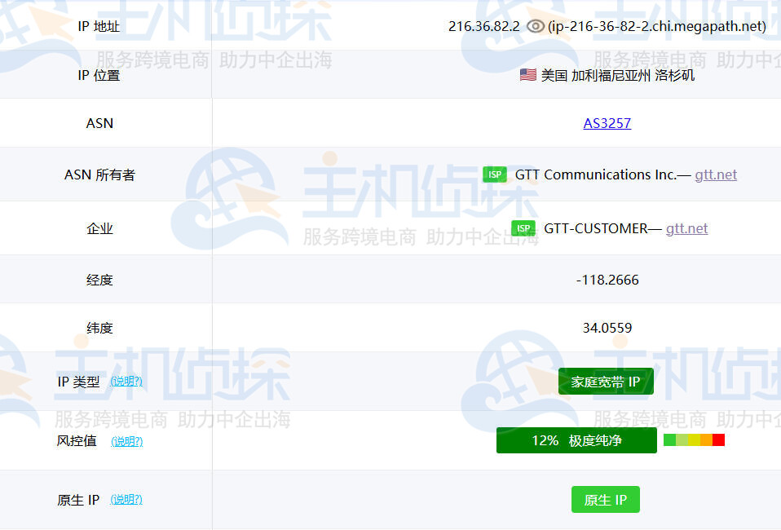Click the ISP badge beside GTT Communications Inc.
This screenshot has height=530, width=781.
494,174
